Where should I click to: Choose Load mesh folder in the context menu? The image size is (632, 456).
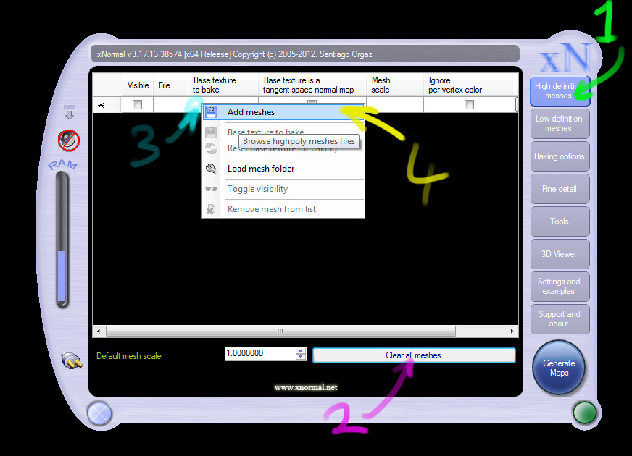[284, 169]
